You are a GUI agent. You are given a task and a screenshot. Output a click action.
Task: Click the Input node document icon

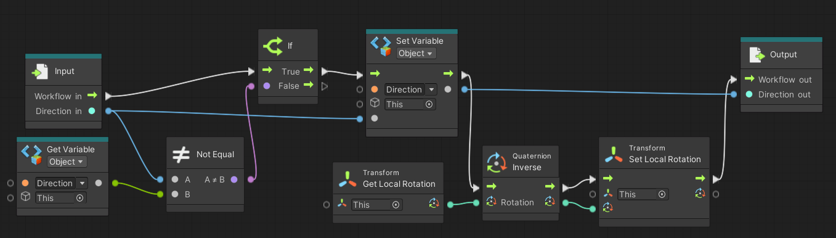40,72
